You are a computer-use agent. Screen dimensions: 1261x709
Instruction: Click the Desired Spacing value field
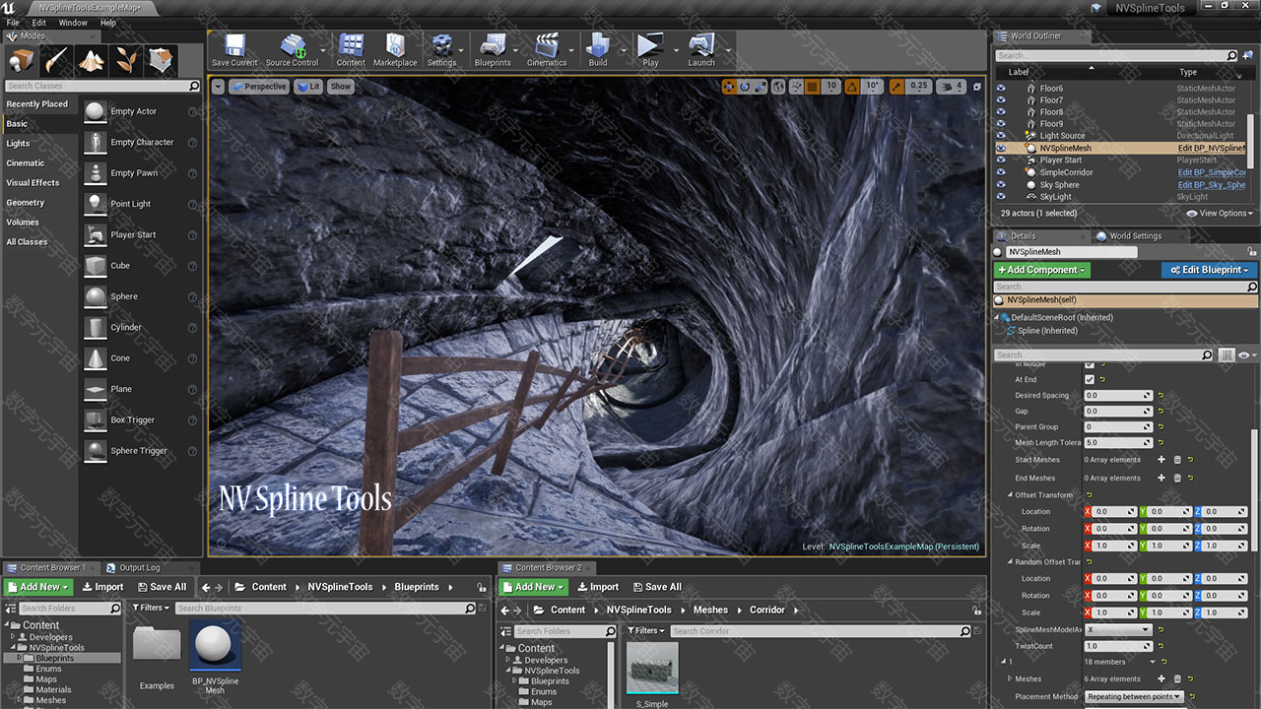[x=1118, y=396]
